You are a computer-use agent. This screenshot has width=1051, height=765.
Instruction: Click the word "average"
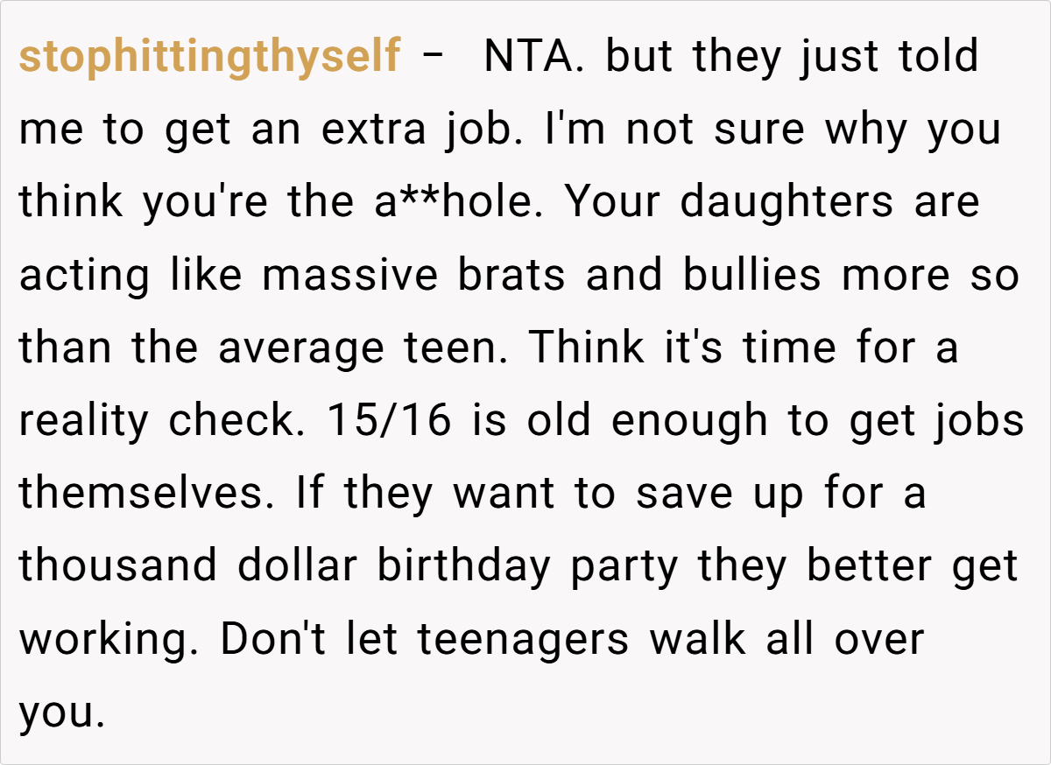tap(300, 348)
